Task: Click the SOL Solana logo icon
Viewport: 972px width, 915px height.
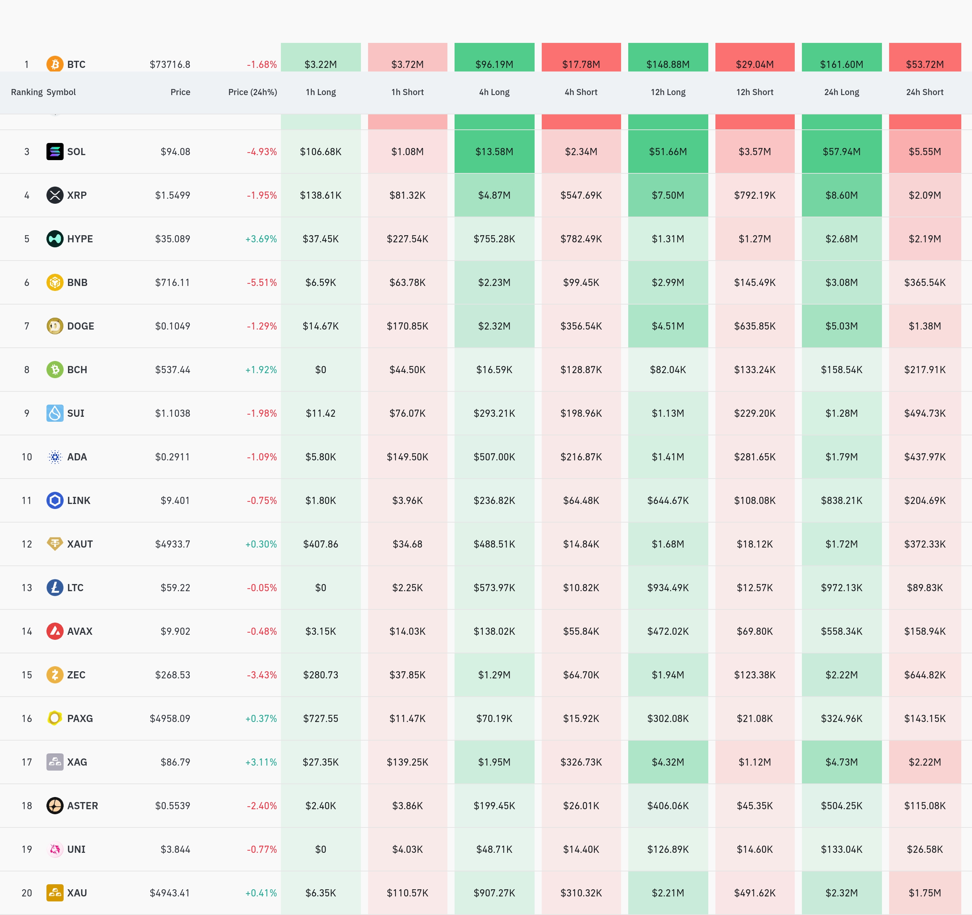Action: pos(55,152)
